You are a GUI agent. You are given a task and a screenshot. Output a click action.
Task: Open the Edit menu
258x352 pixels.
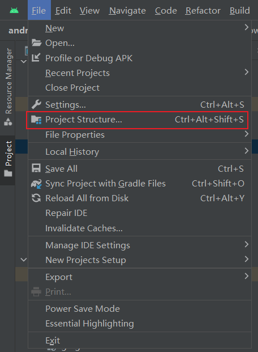pyautogui.click(x=63, y=11)
